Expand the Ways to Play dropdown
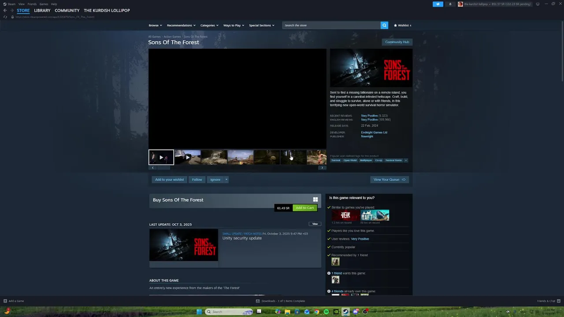Screen dimensions: 564x317 [x=234, y=25]
